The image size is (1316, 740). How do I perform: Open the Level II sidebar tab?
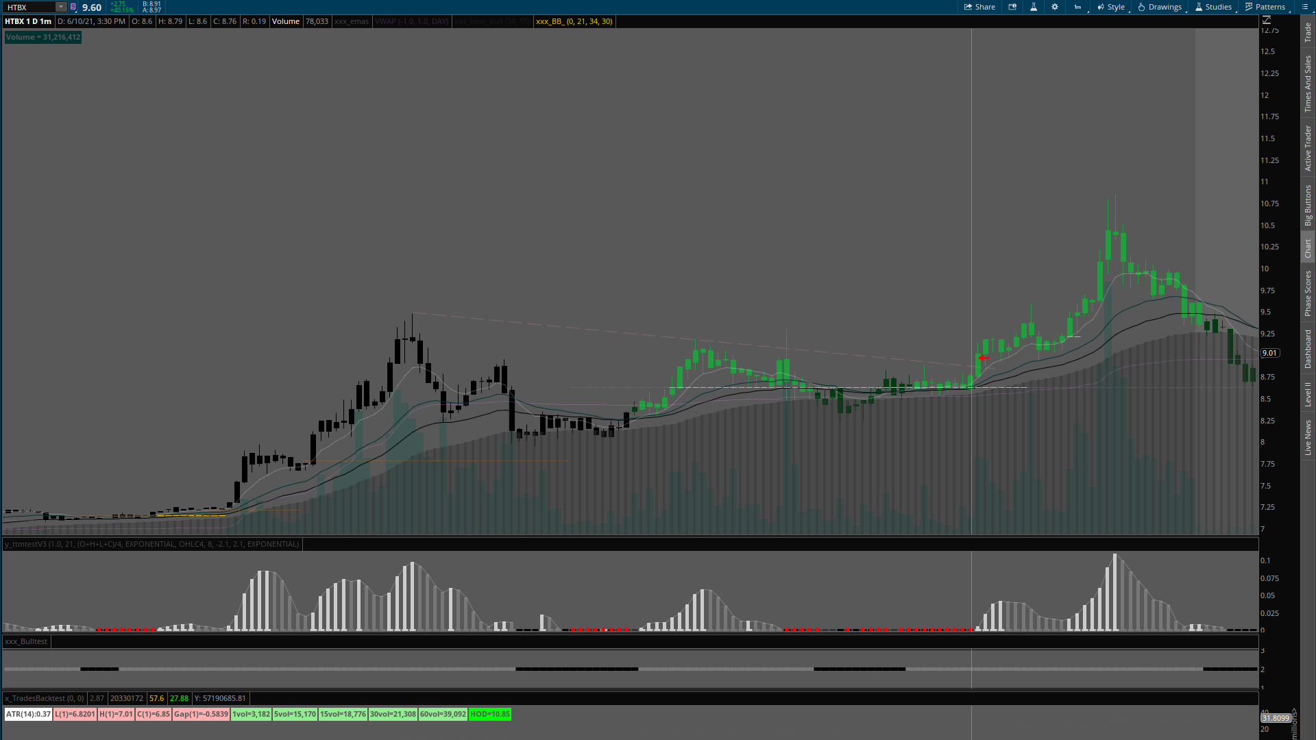point(1308,394)
